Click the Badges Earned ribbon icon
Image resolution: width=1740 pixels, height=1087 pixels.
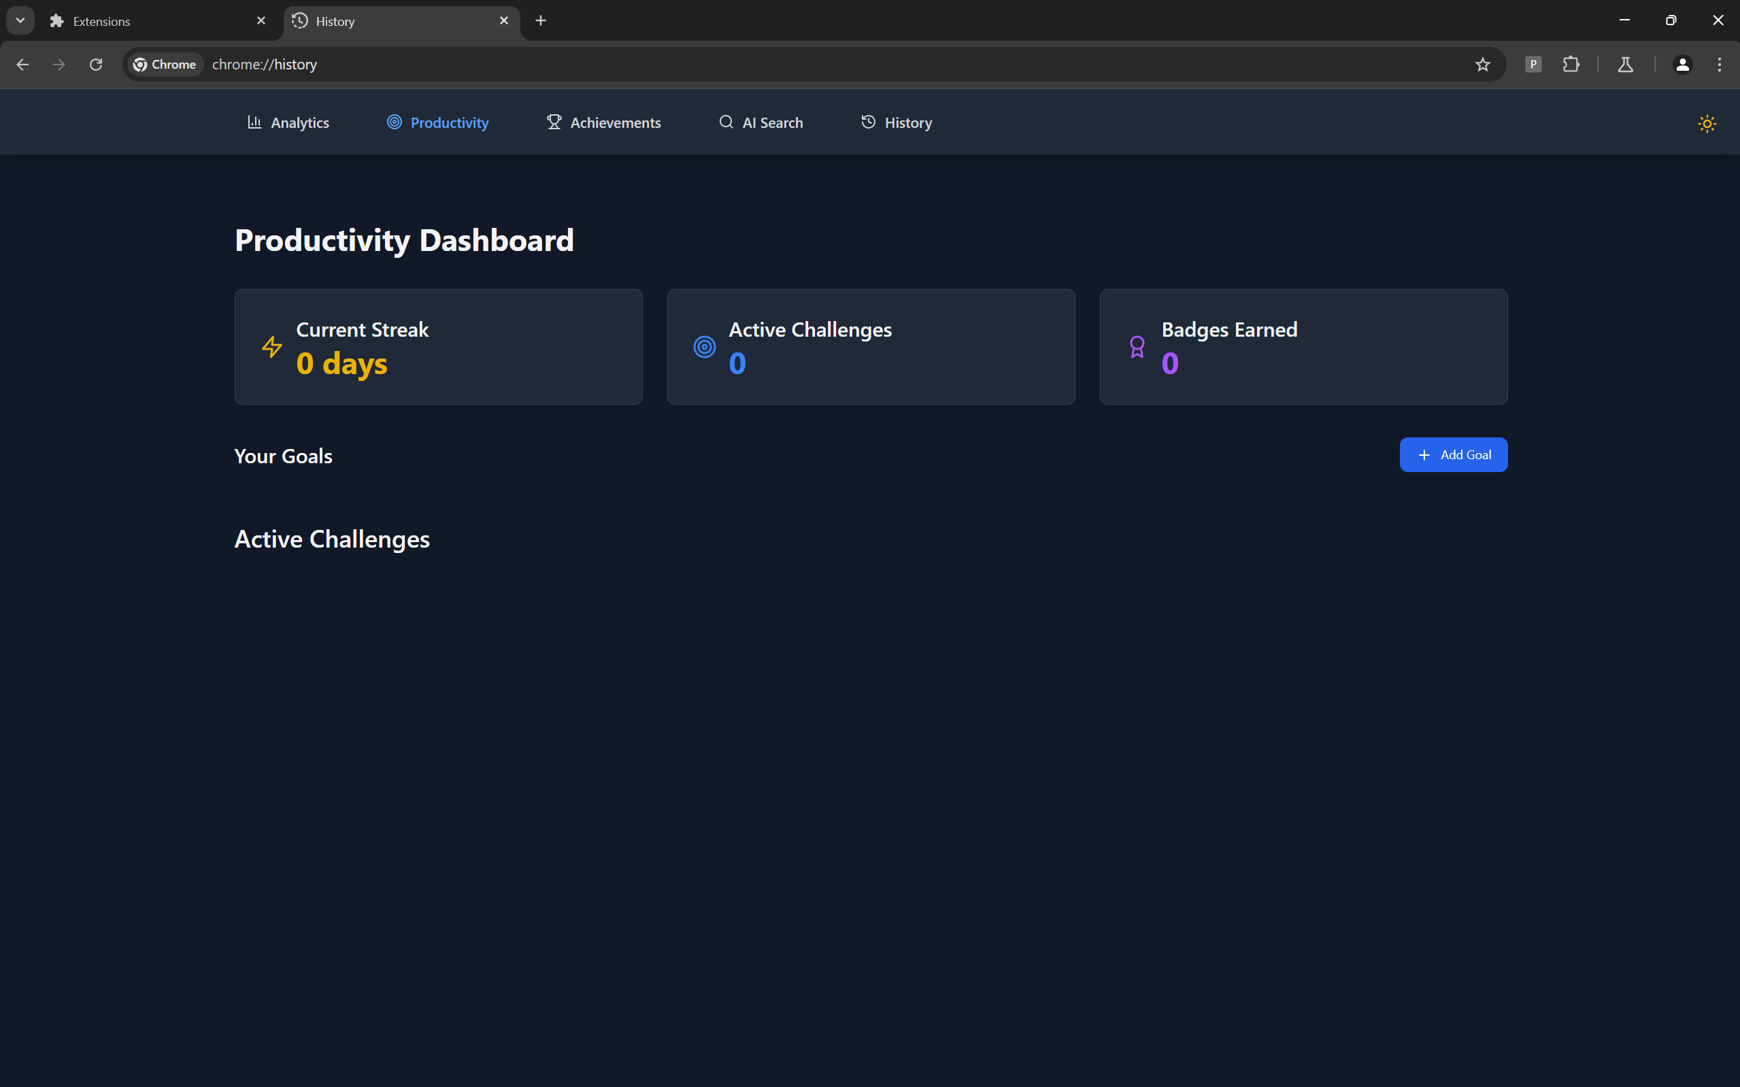click(x=1136, y=347)
